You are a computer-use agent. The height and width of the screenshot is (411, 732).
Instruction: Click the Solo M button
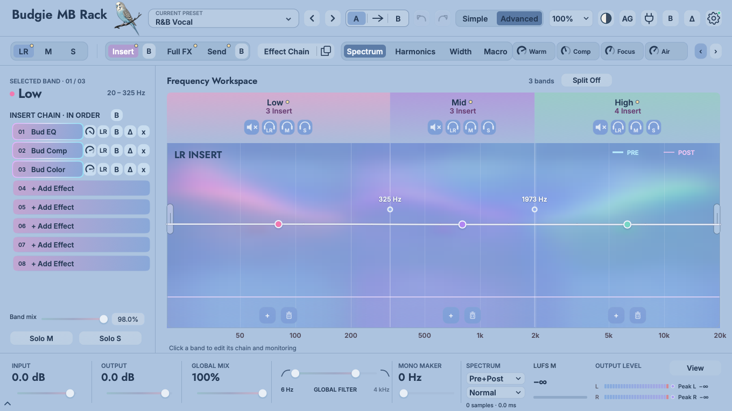[41, 338]
